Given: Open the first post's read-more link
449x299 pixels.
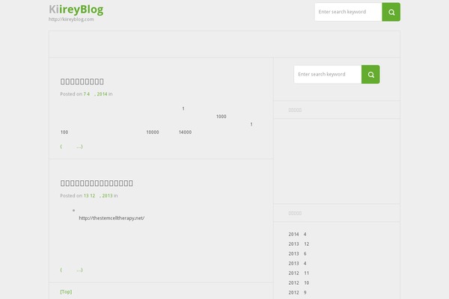Looking at the screenshot, I should coord(71,147).
